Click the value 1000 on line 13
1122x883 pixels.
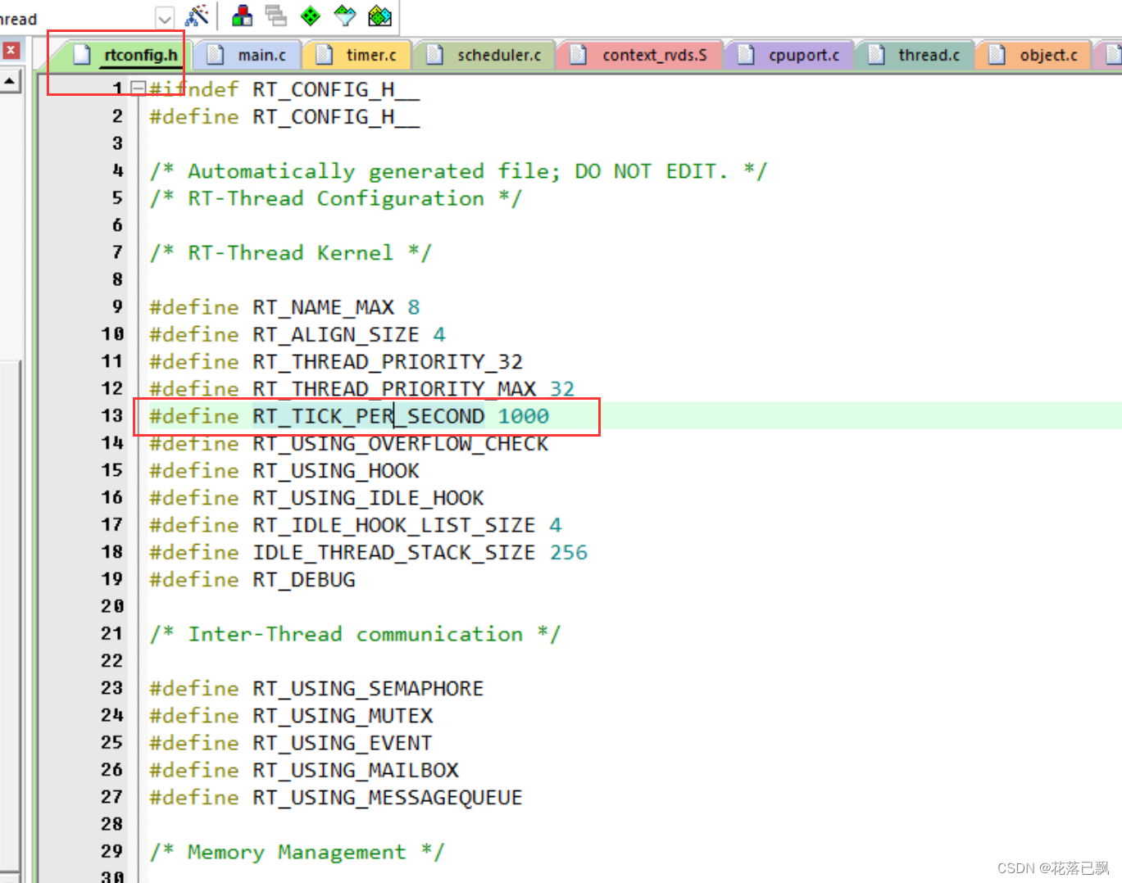click(523, 416)
